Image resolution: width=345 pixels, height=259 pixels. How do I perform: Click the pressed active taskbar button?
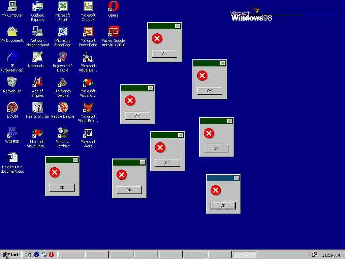pos(245,255)
